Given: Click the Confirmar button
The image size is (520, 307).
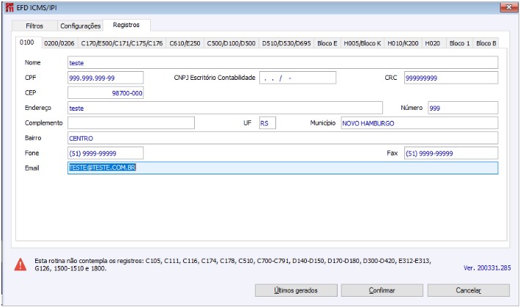Looking at the screenshot, I should [x=382, y=290].
